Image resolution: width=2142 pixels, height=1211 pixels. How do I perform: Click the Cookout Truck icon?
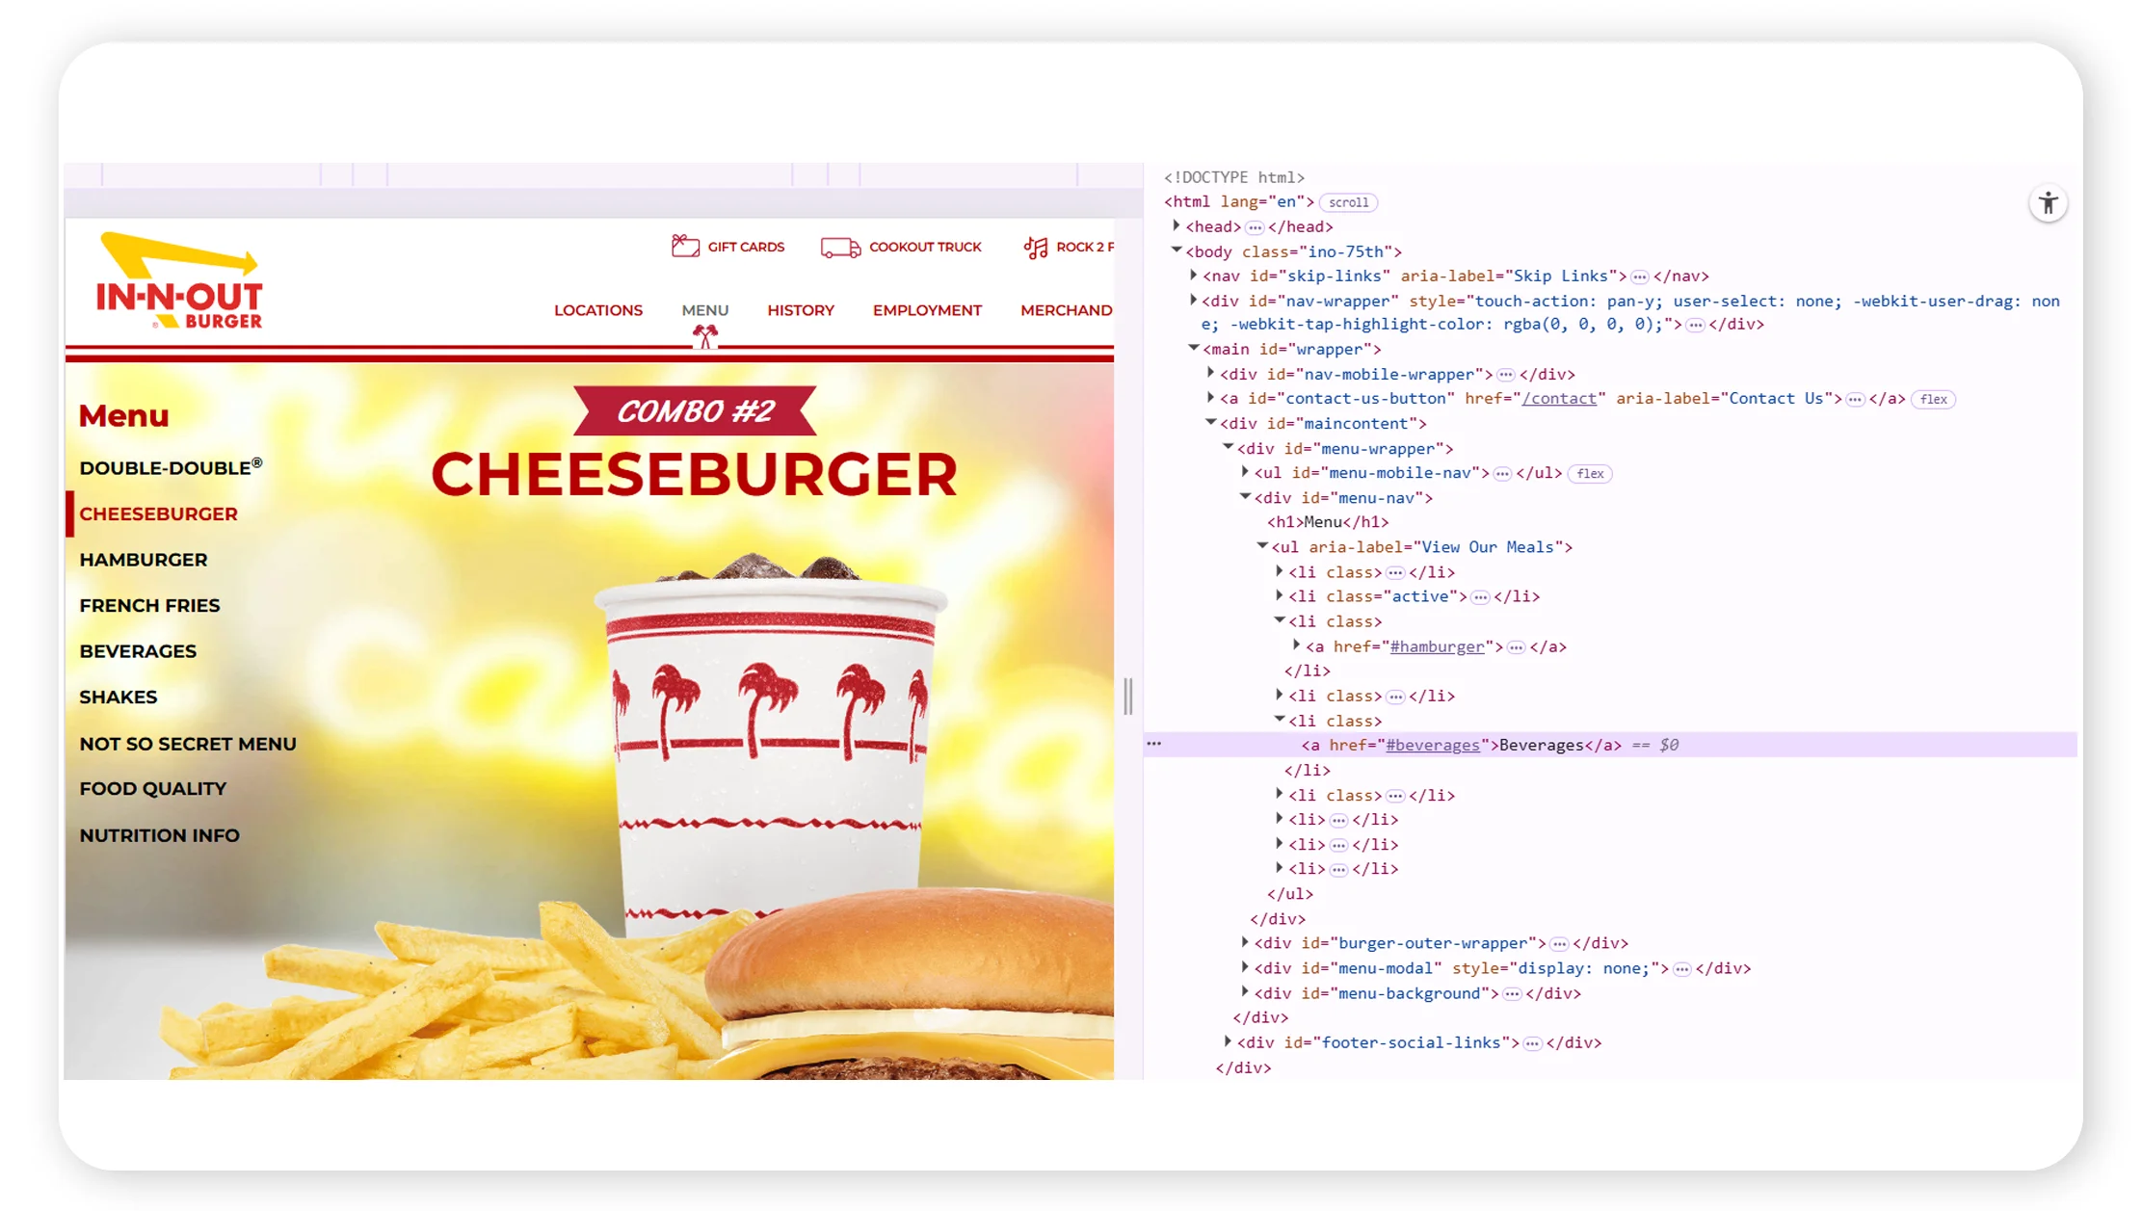click(837, 248)
